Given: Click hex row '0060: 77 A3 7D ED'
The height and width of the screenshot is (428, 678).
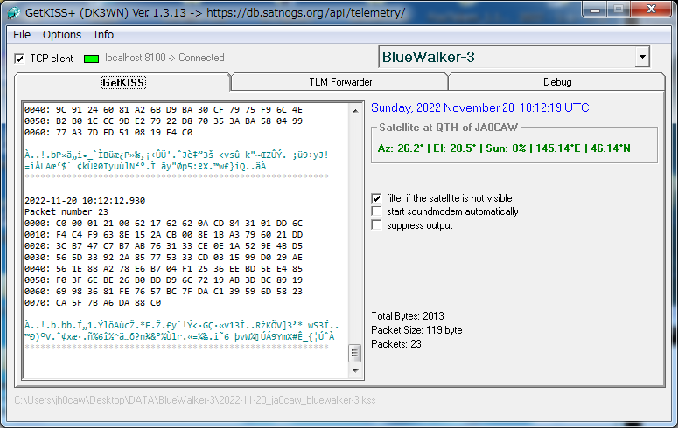Looking at the screenshot, I should pos(108,132).
